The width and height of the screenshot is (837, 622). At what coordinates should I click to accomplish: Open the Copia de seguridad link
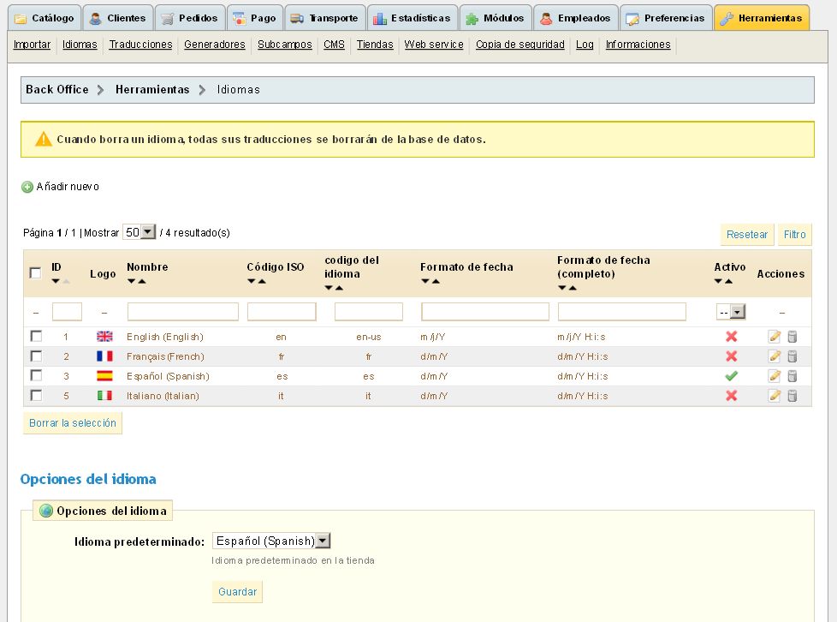click(x=520, y=45)
